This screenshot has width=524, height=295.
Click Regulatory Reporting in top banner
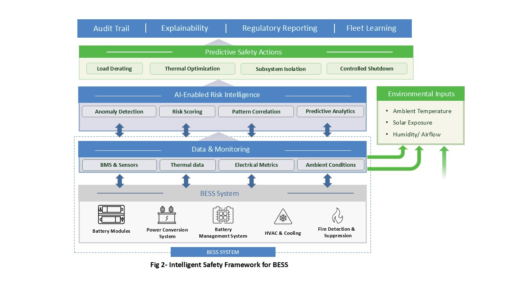click(x=280, y=28)
